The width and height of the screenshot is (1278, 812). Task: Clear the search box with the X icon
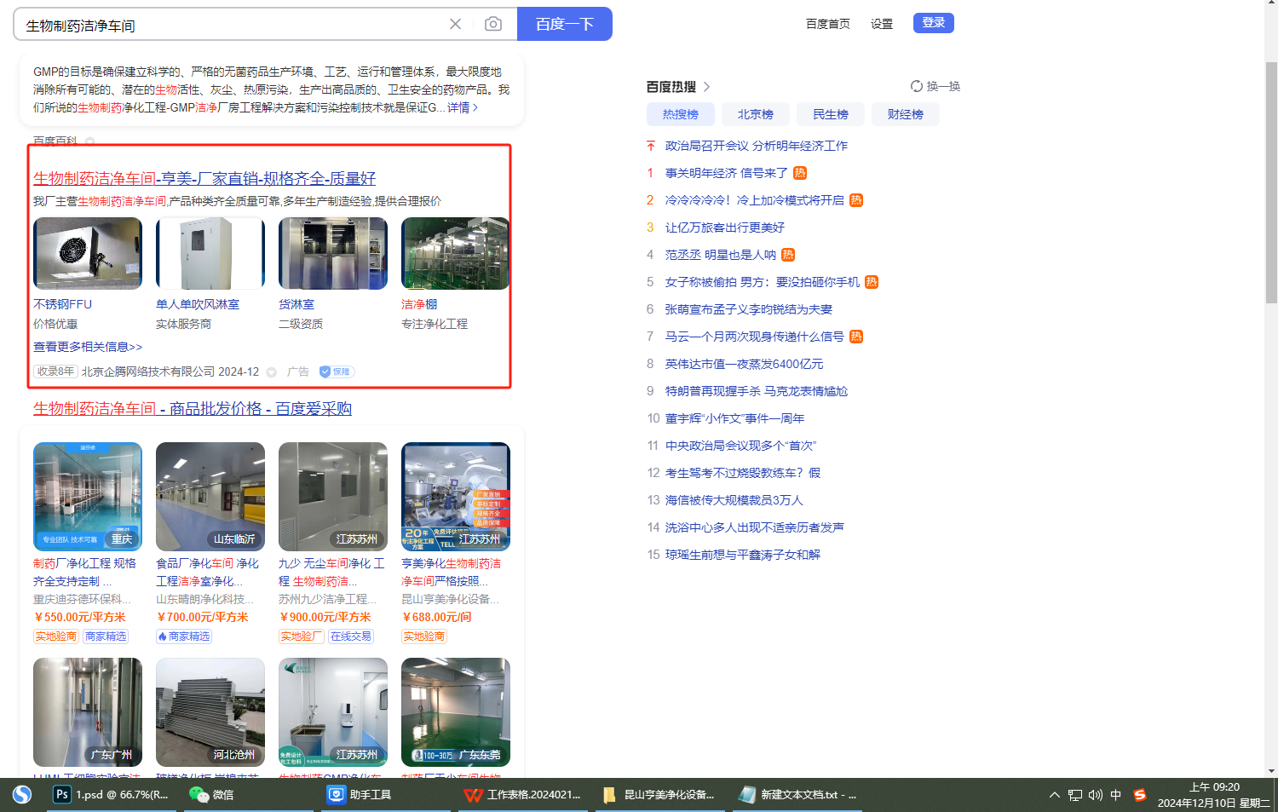[x=455, y=24]
